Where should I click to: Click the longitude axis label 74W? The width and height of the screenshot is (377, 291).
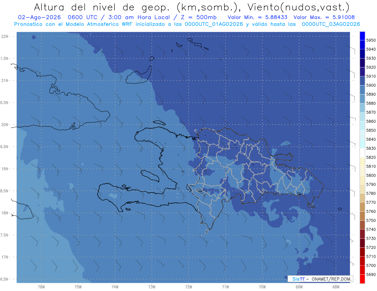point(115,287)
